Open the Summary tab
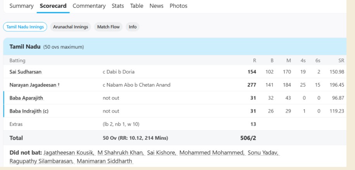The image size is (355, 170). click(21, 6)
